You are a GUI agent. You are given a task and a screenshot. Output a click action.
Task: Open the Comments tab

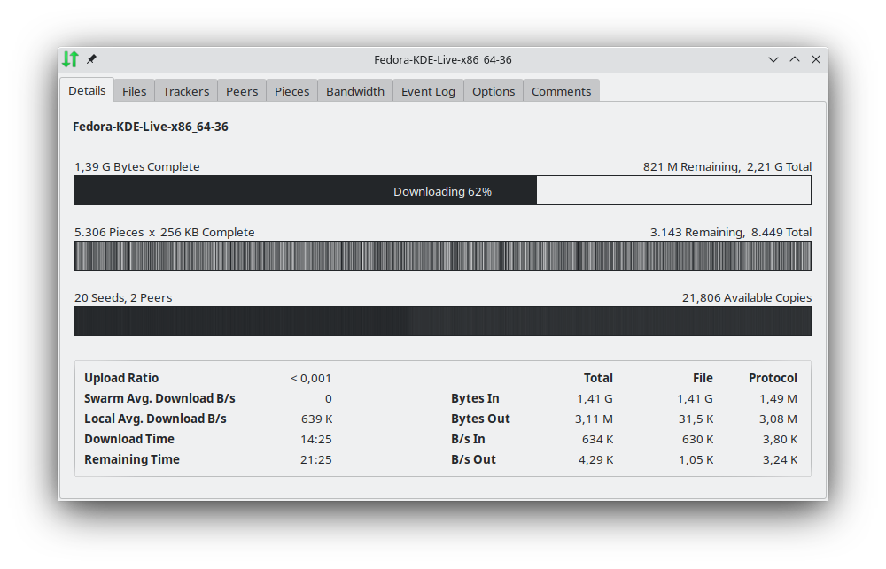pyautogui.click(x=561, y=91)
